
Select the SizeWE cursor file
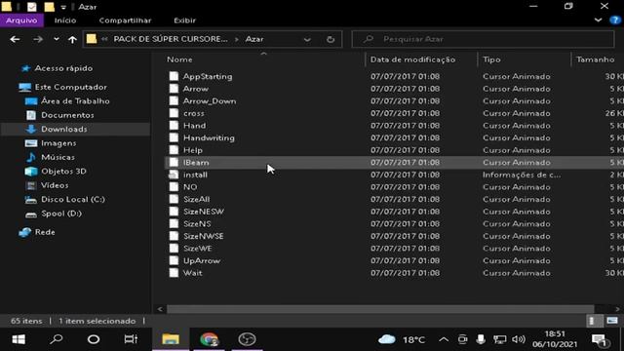point(197,249)
